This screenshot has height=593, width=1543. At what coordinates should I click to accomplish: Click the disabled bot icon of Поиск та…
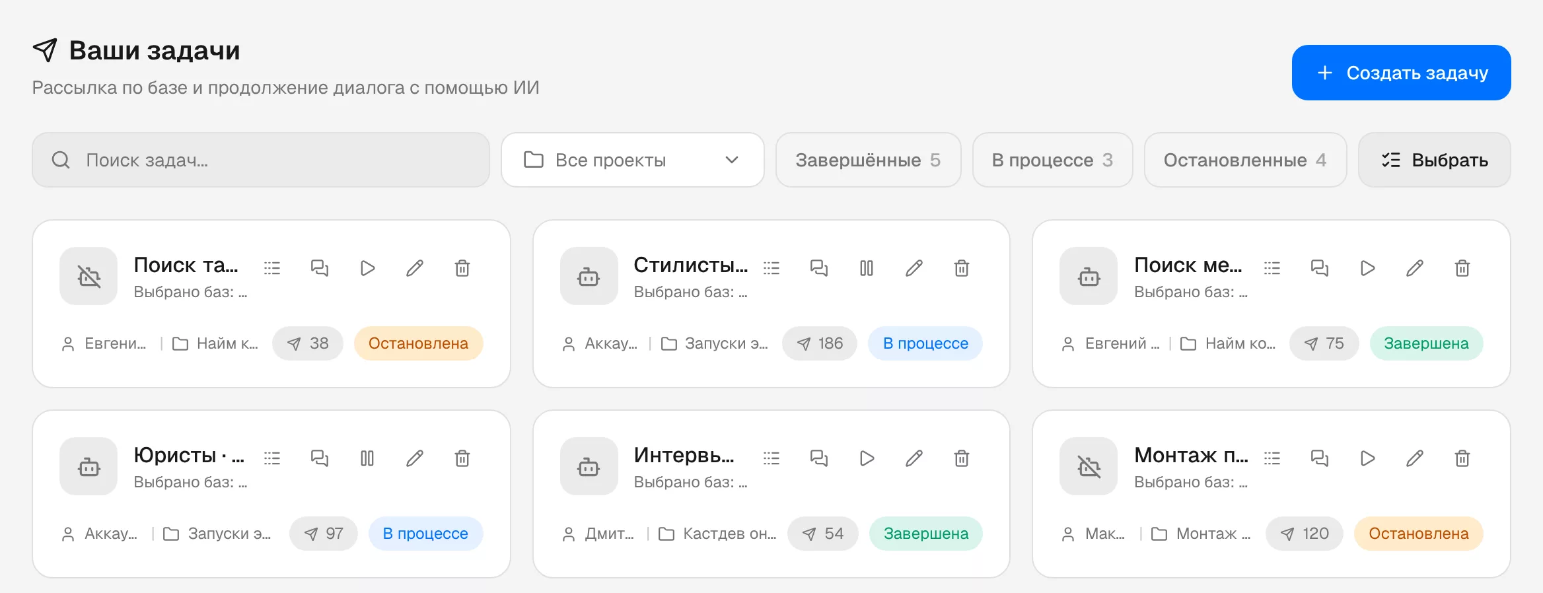[x=89, y=276]
